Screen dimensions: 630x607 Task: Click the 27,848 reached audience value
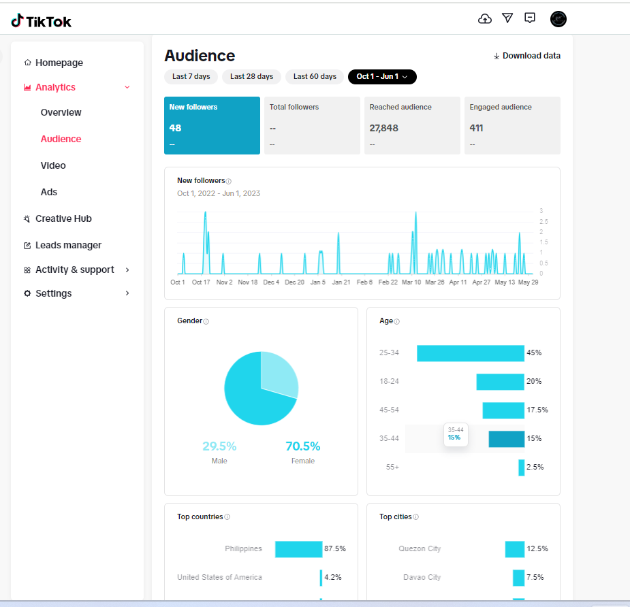(x=383, y=129)
